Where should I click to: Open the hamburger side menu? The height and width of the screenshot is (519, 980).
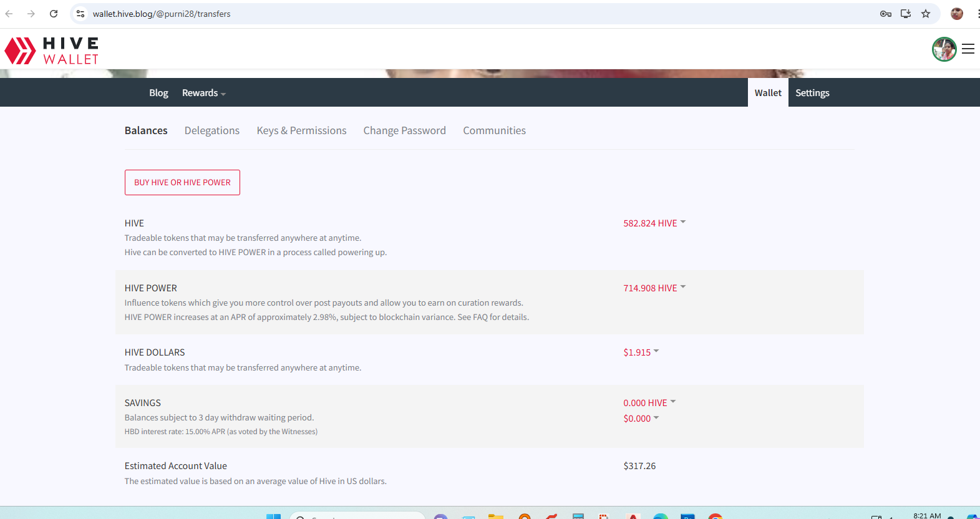[x=968, y=49]
